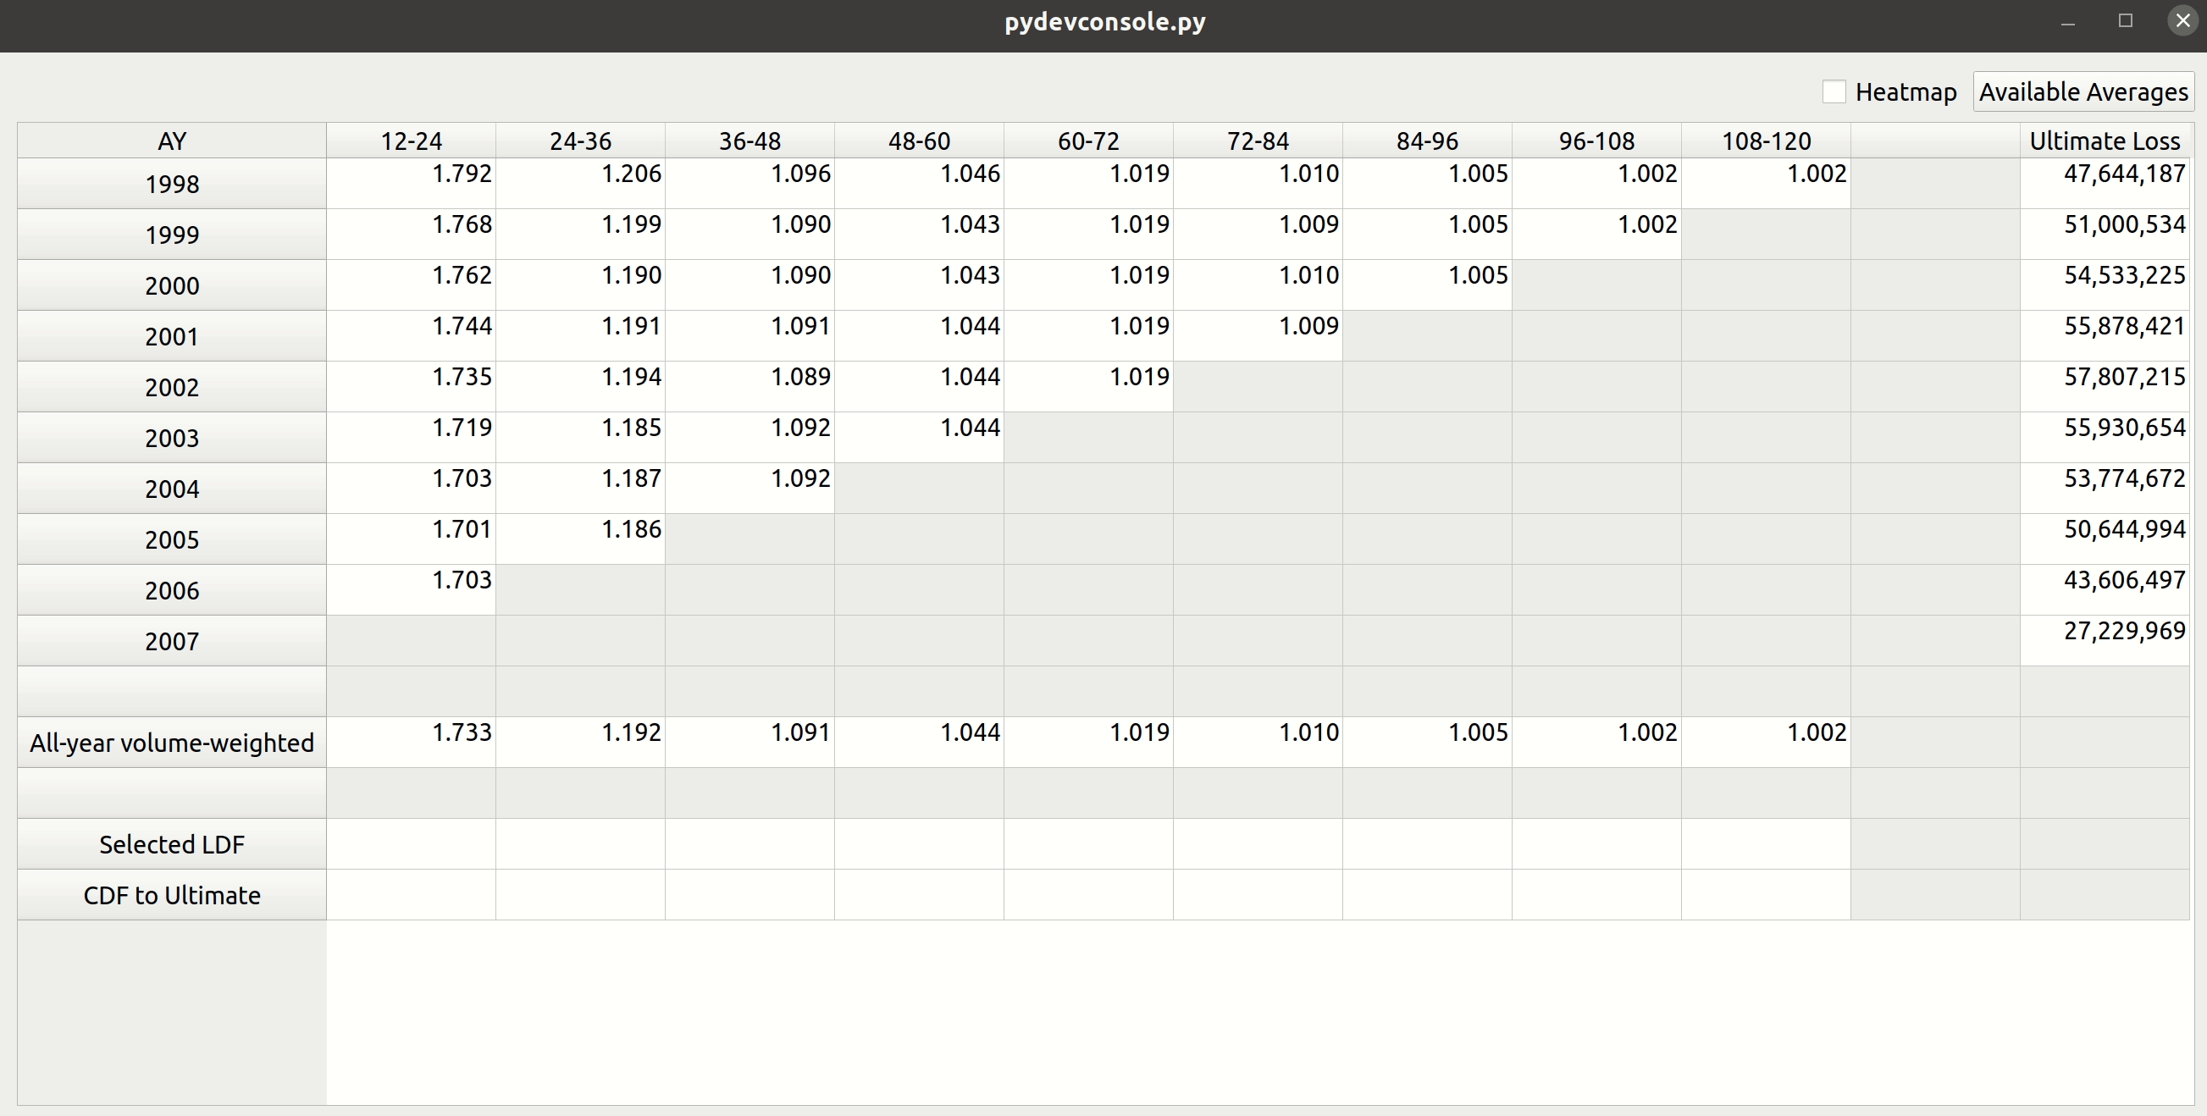2207x1116 pixels.
Task: Maximize the pydevconsole window
Action: 2125,21
